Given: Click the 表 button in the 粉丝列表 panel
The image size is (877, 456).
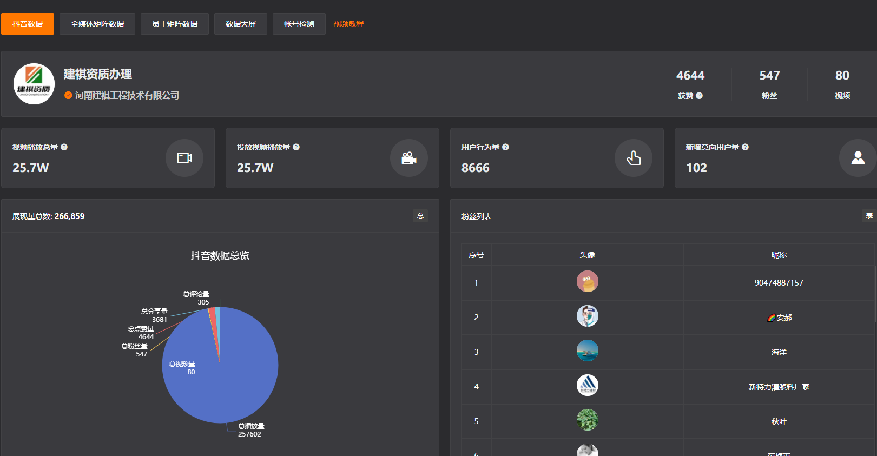Looking at the screenshot, I should click(x=869, y=216).
